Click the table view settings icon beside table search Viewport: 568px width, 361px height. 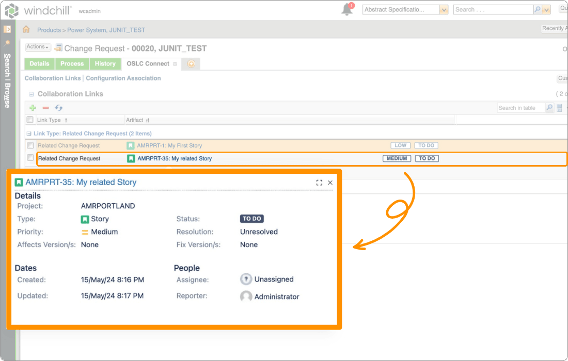559,107
